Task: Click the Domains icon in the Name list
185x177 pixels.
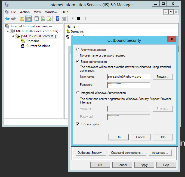Action: [68, 31]
